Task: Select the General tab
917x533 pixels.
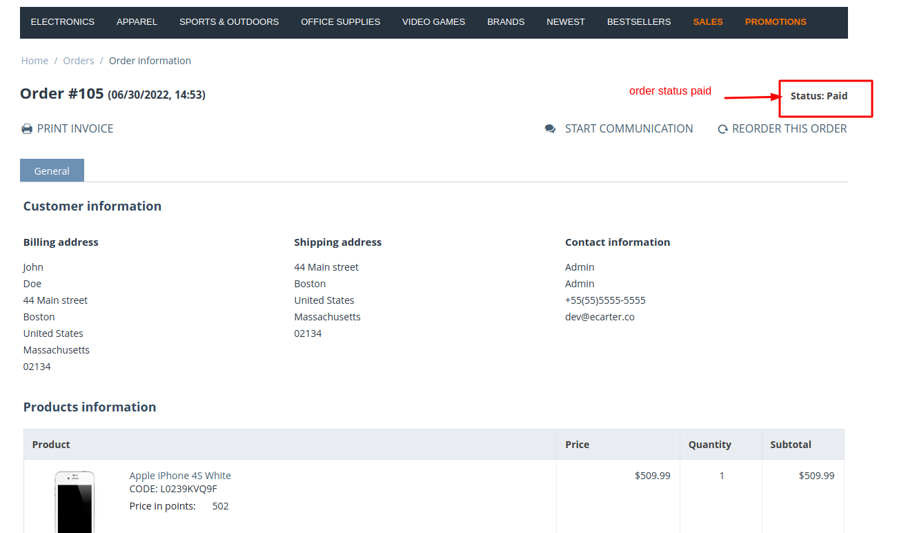Action: 52,171
